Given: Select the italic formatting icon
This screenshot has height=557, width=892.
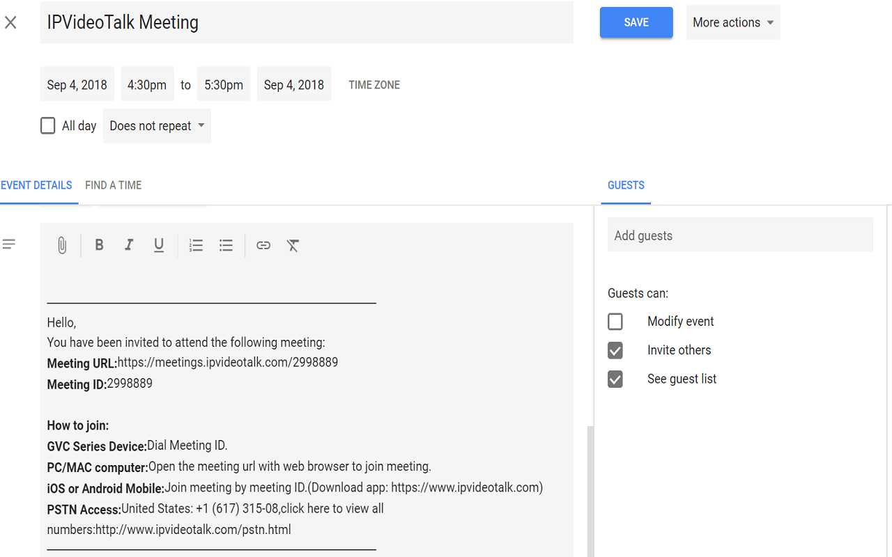Looking at the screenshot, I should tap(129, 245).
